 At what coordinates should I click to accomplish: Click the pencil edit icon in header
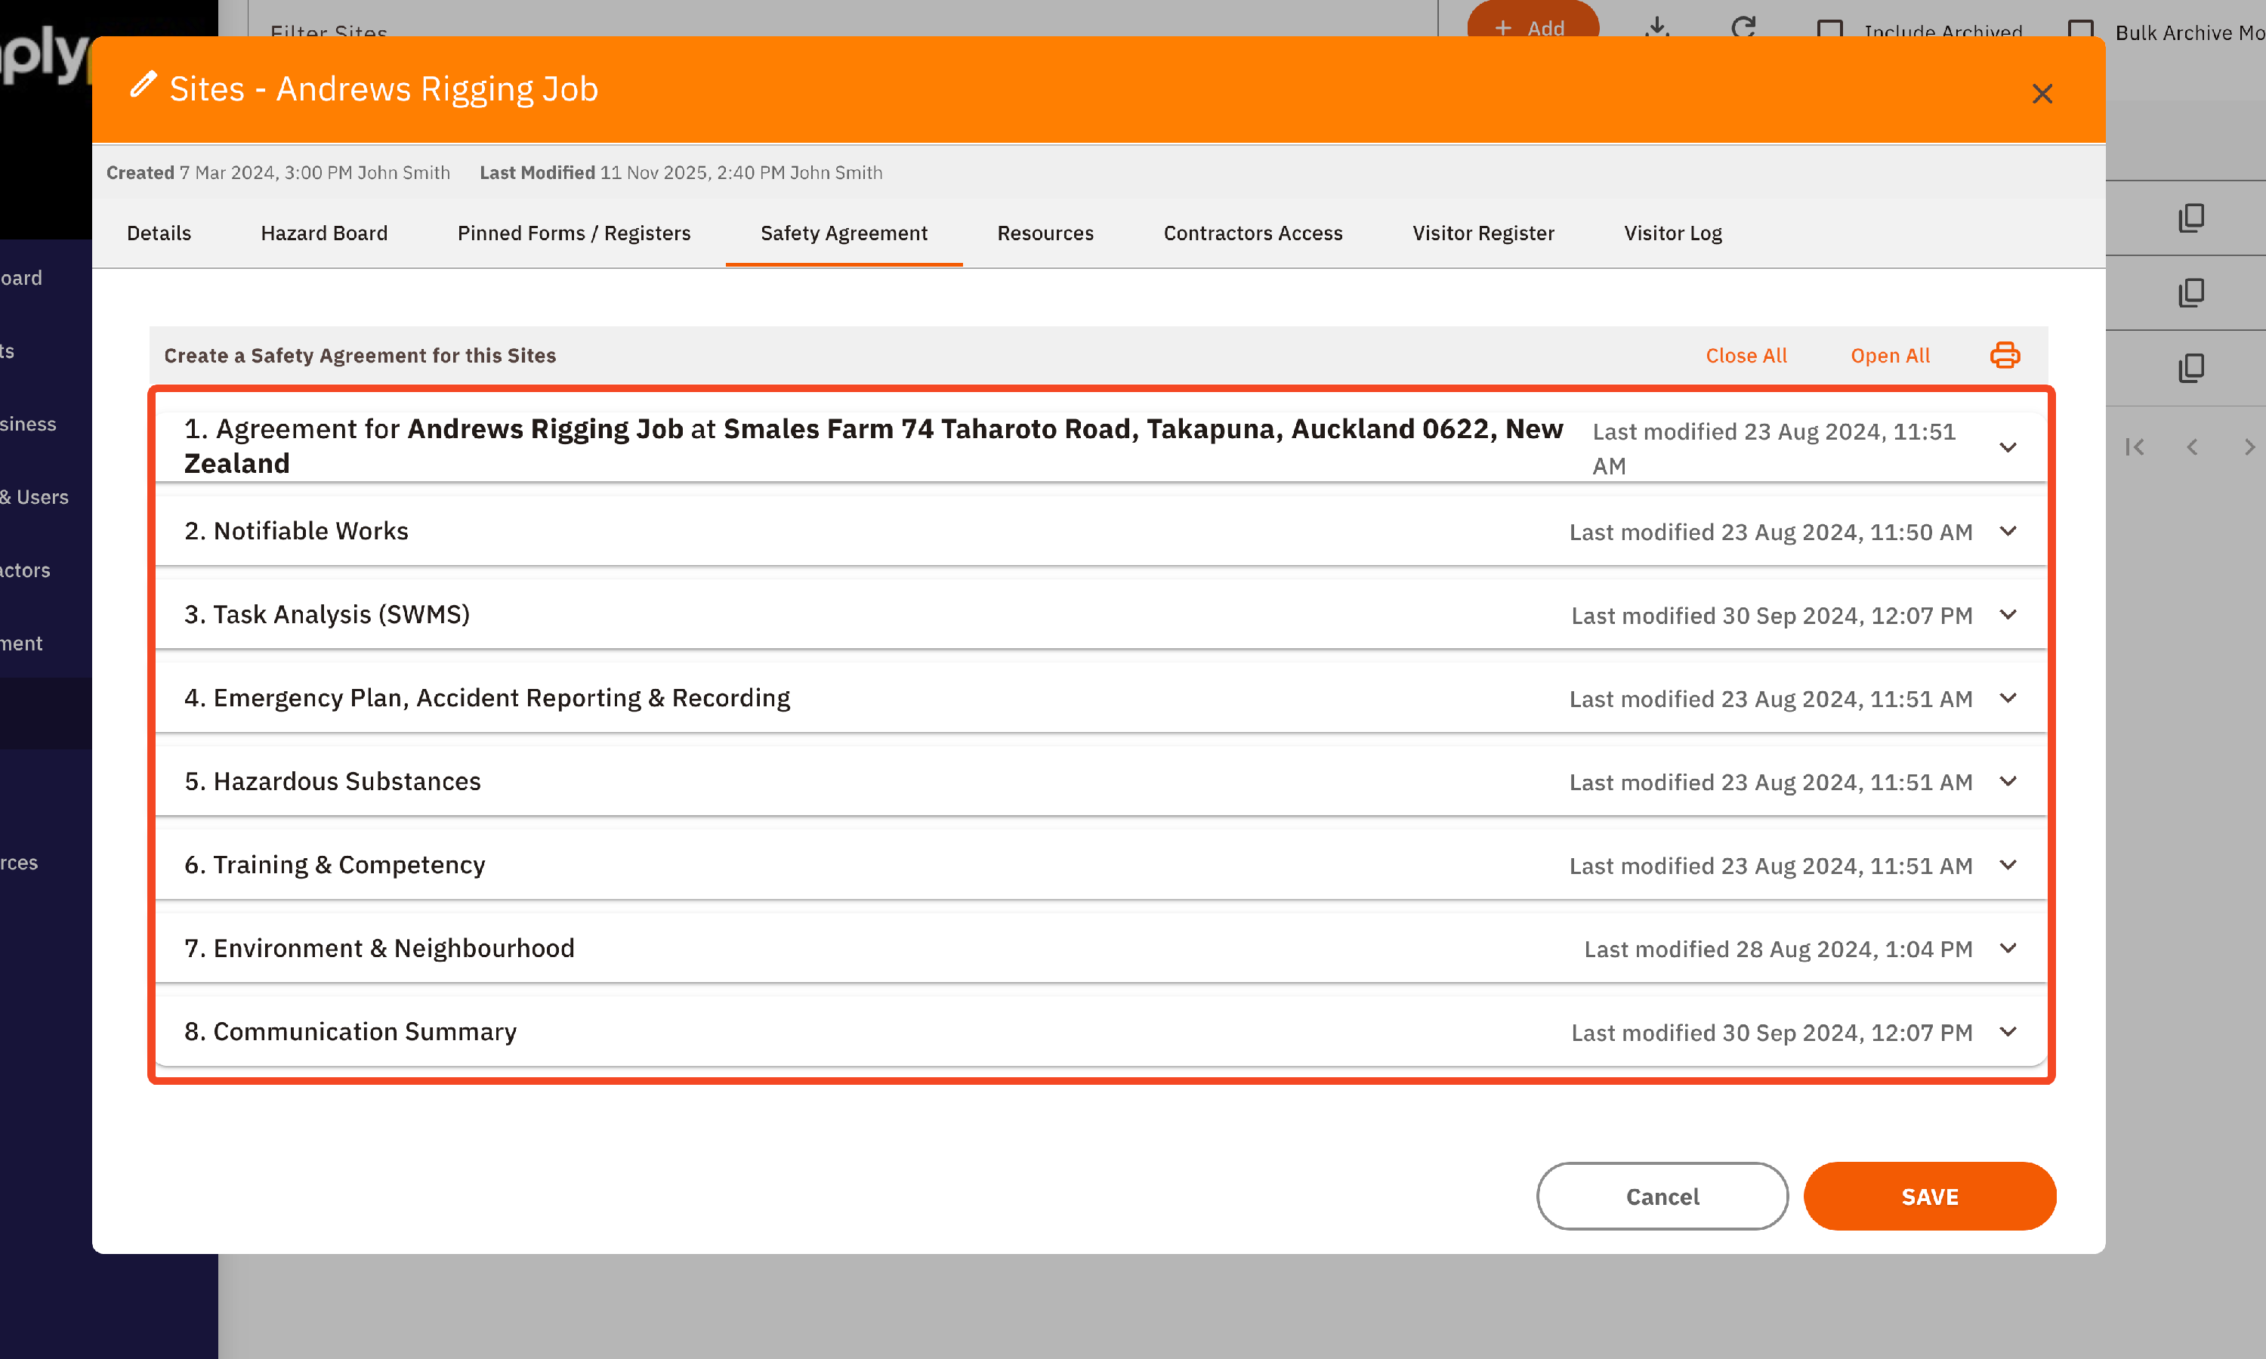coord(143,85)
